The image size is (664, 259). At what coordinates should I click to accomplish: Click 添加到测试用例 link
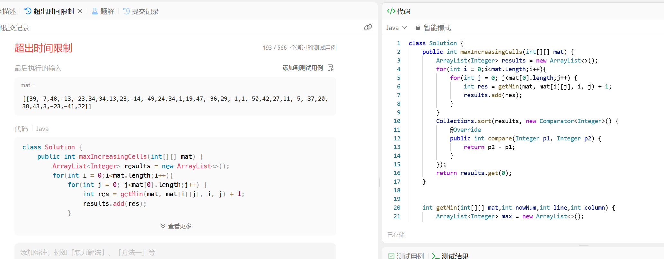tap(302, 68)
